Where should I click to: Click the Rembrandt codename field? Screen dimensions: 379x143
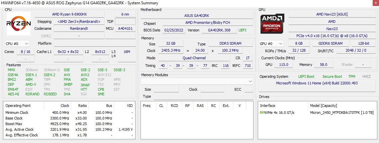click(x=79, y=28)
